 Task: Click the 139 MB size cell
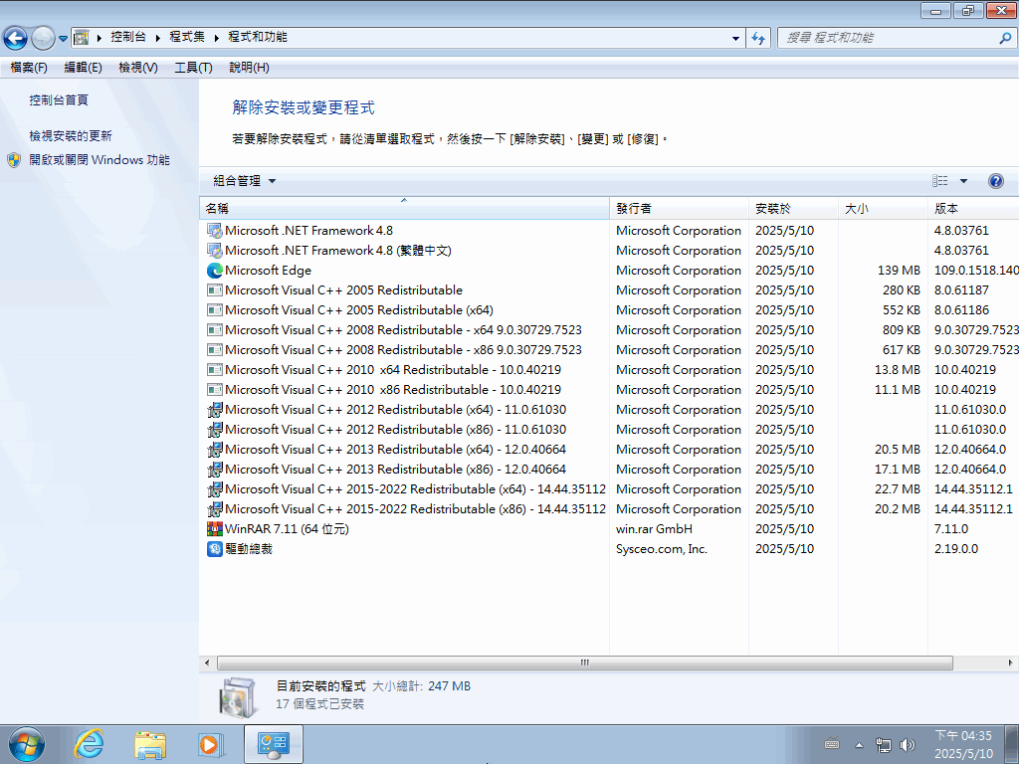(899, 271)
